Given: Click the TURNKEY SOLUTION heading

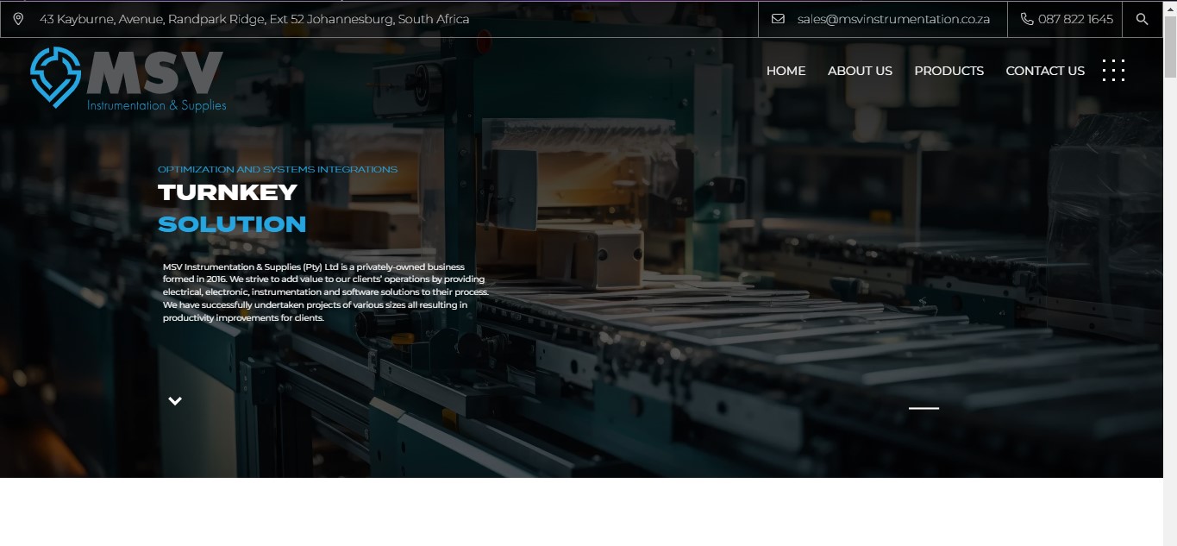Looking at the screenshot, I should [231, 208].
